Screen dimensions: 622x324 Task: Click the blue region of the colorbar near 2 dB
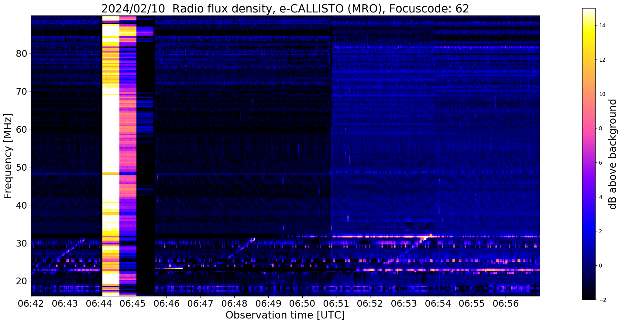[x=589, y=231]
